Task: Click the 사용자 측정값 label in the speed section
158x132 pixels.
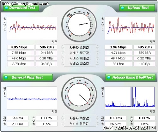Action: point(79,47)
